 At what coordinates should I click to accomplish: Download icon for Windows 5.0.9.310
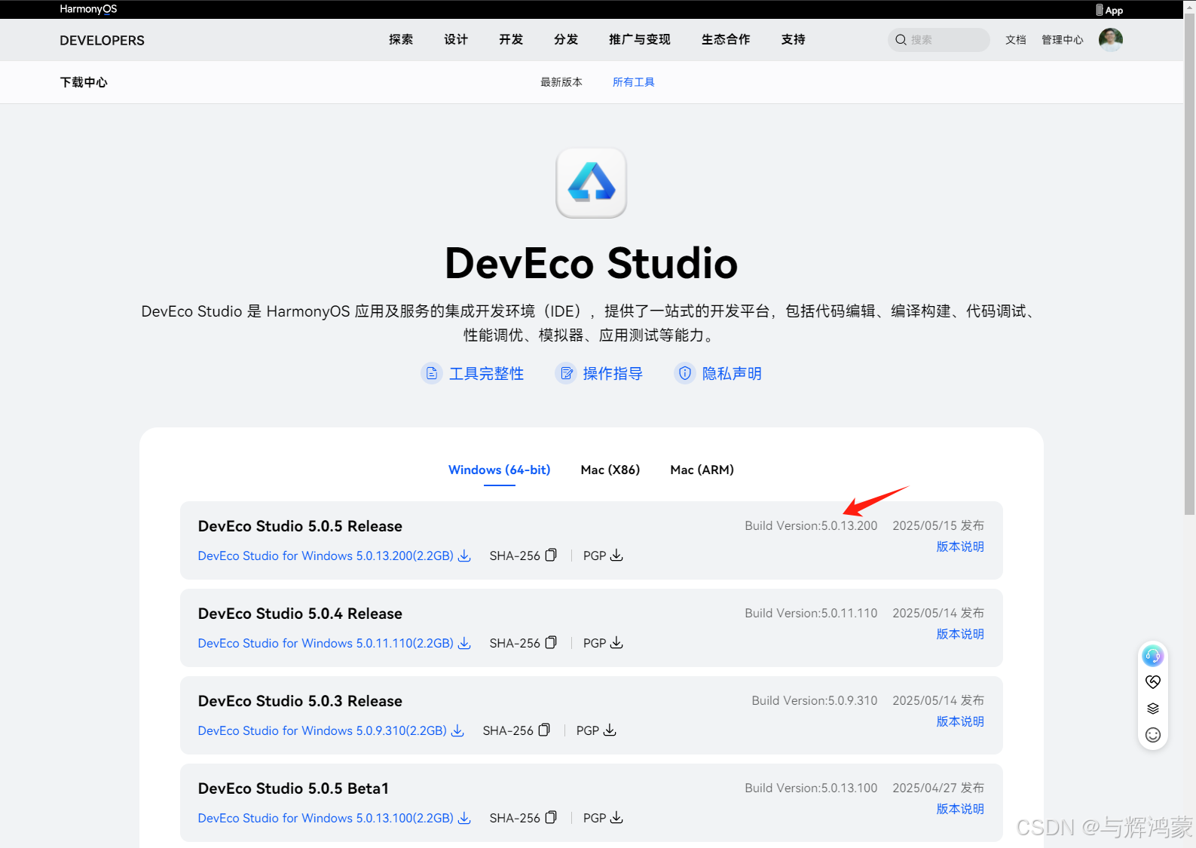(x=457, y=730)
